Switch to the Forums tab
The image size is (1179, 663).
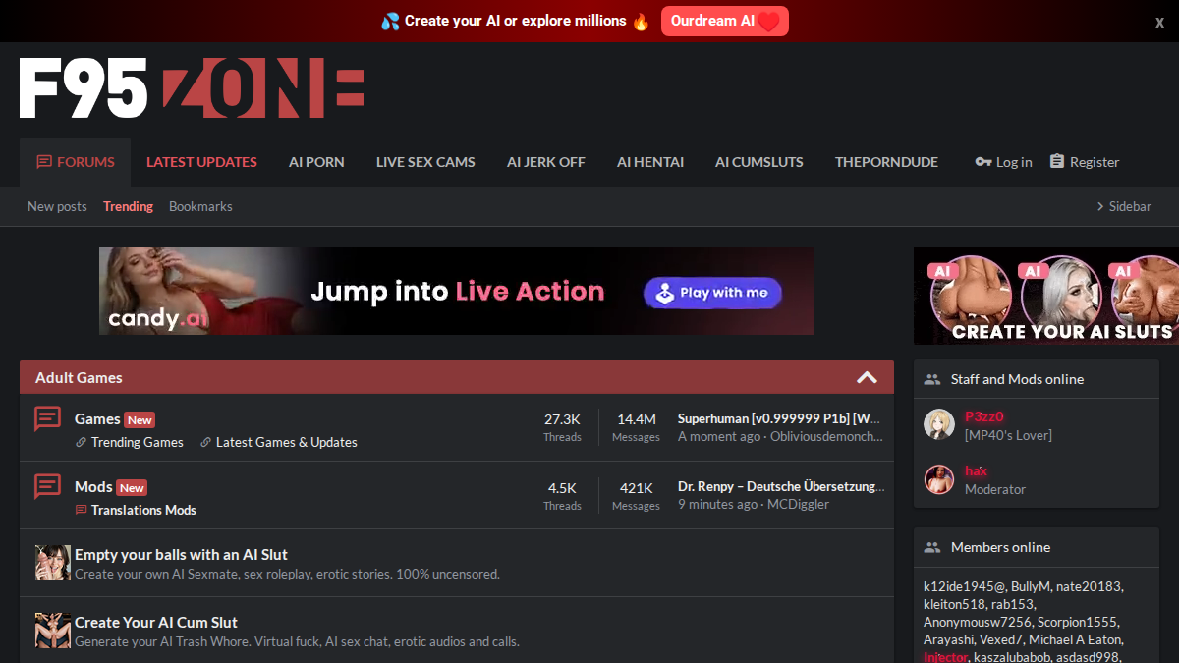click(x=76, y=162)
